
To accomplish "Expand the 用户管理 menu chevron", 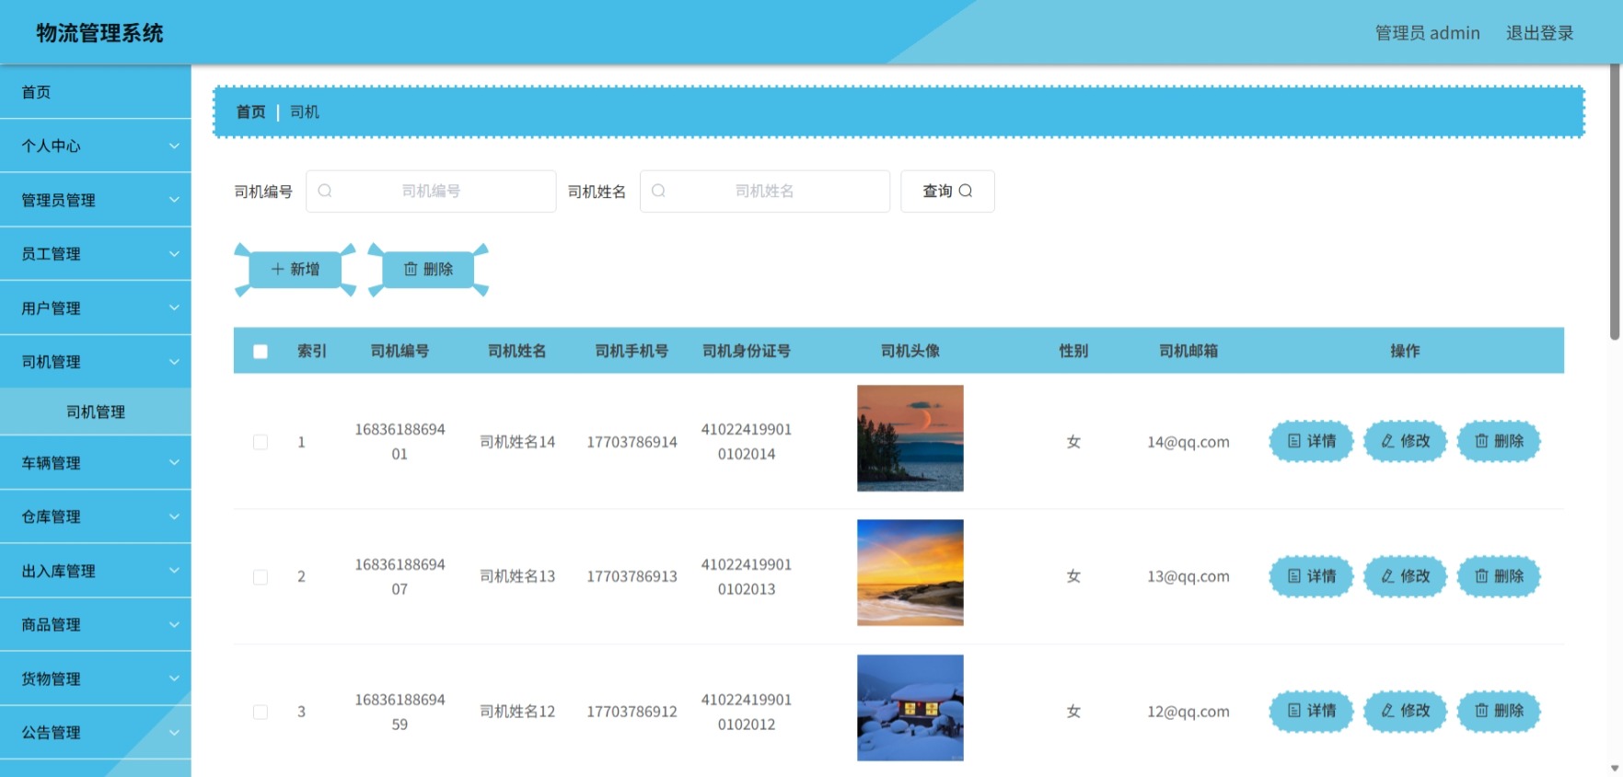I will tap(174, 307).
